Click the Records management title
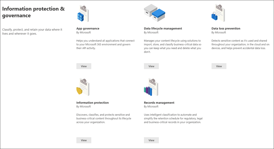 159,103
